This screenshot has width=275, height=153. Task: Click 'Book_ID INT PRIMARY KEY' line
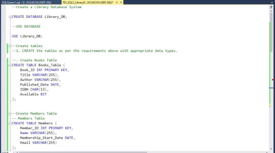pos(44,70)
